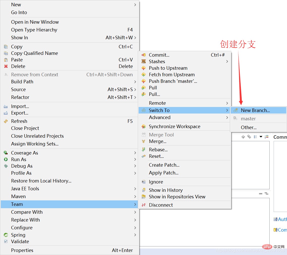Open the view menu dropdown triangle in toolbar
Viewport: 287px width, 255px height.
pyautogui.click(x=261, y=137)
